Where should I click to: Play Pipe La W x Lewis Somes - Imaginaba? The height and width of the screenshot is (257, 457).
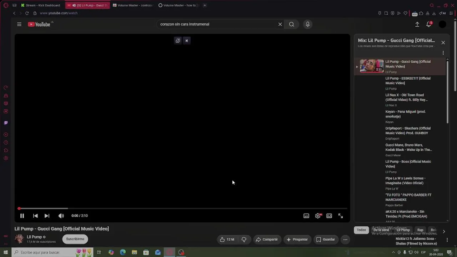(406, 181)
